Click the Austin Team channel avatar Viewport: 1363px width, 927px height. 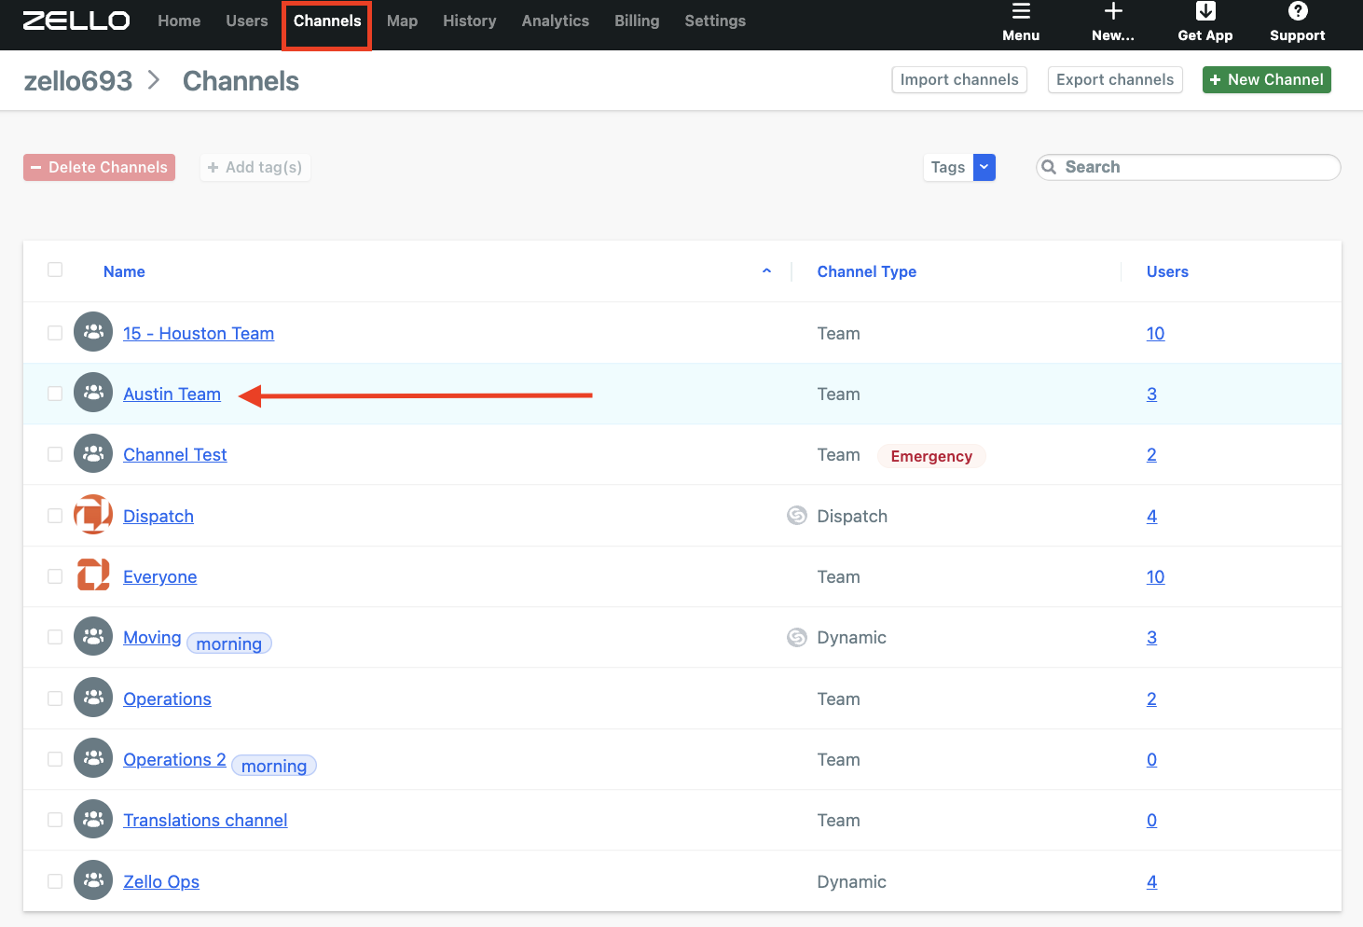tap(93, 393)
